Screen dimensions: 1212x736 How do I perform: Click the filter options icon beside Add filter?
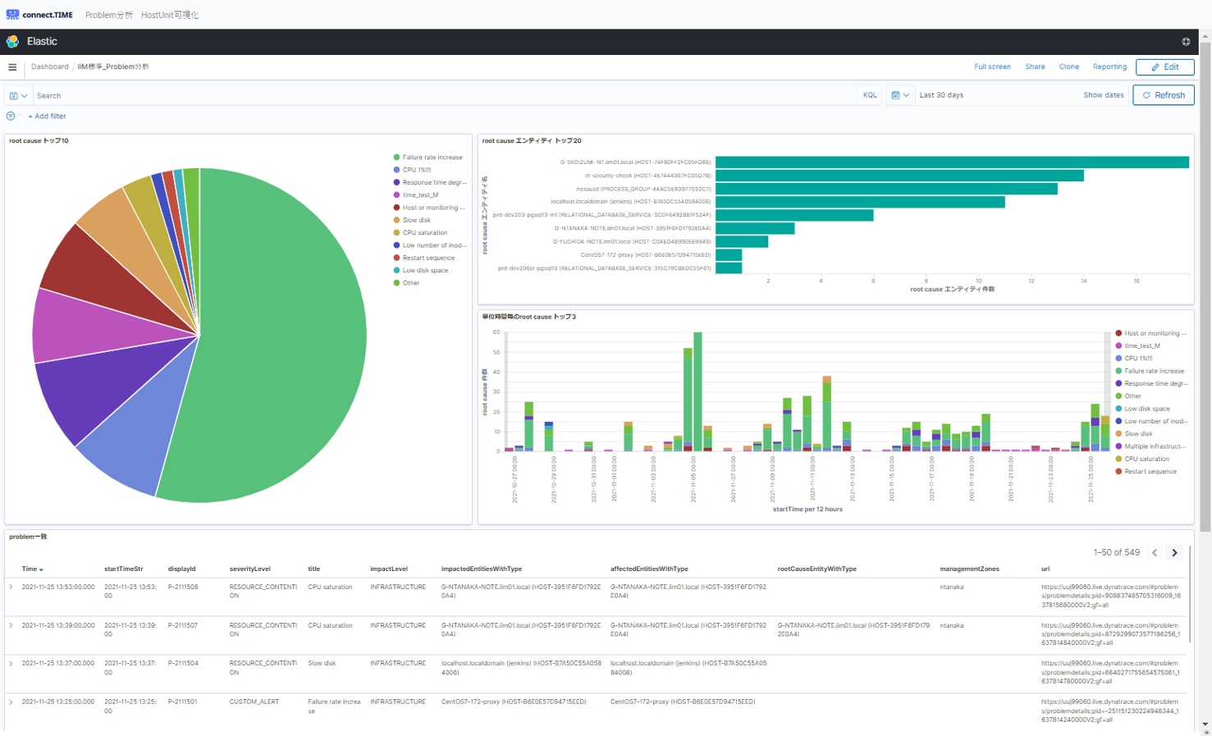pos(11,117)
